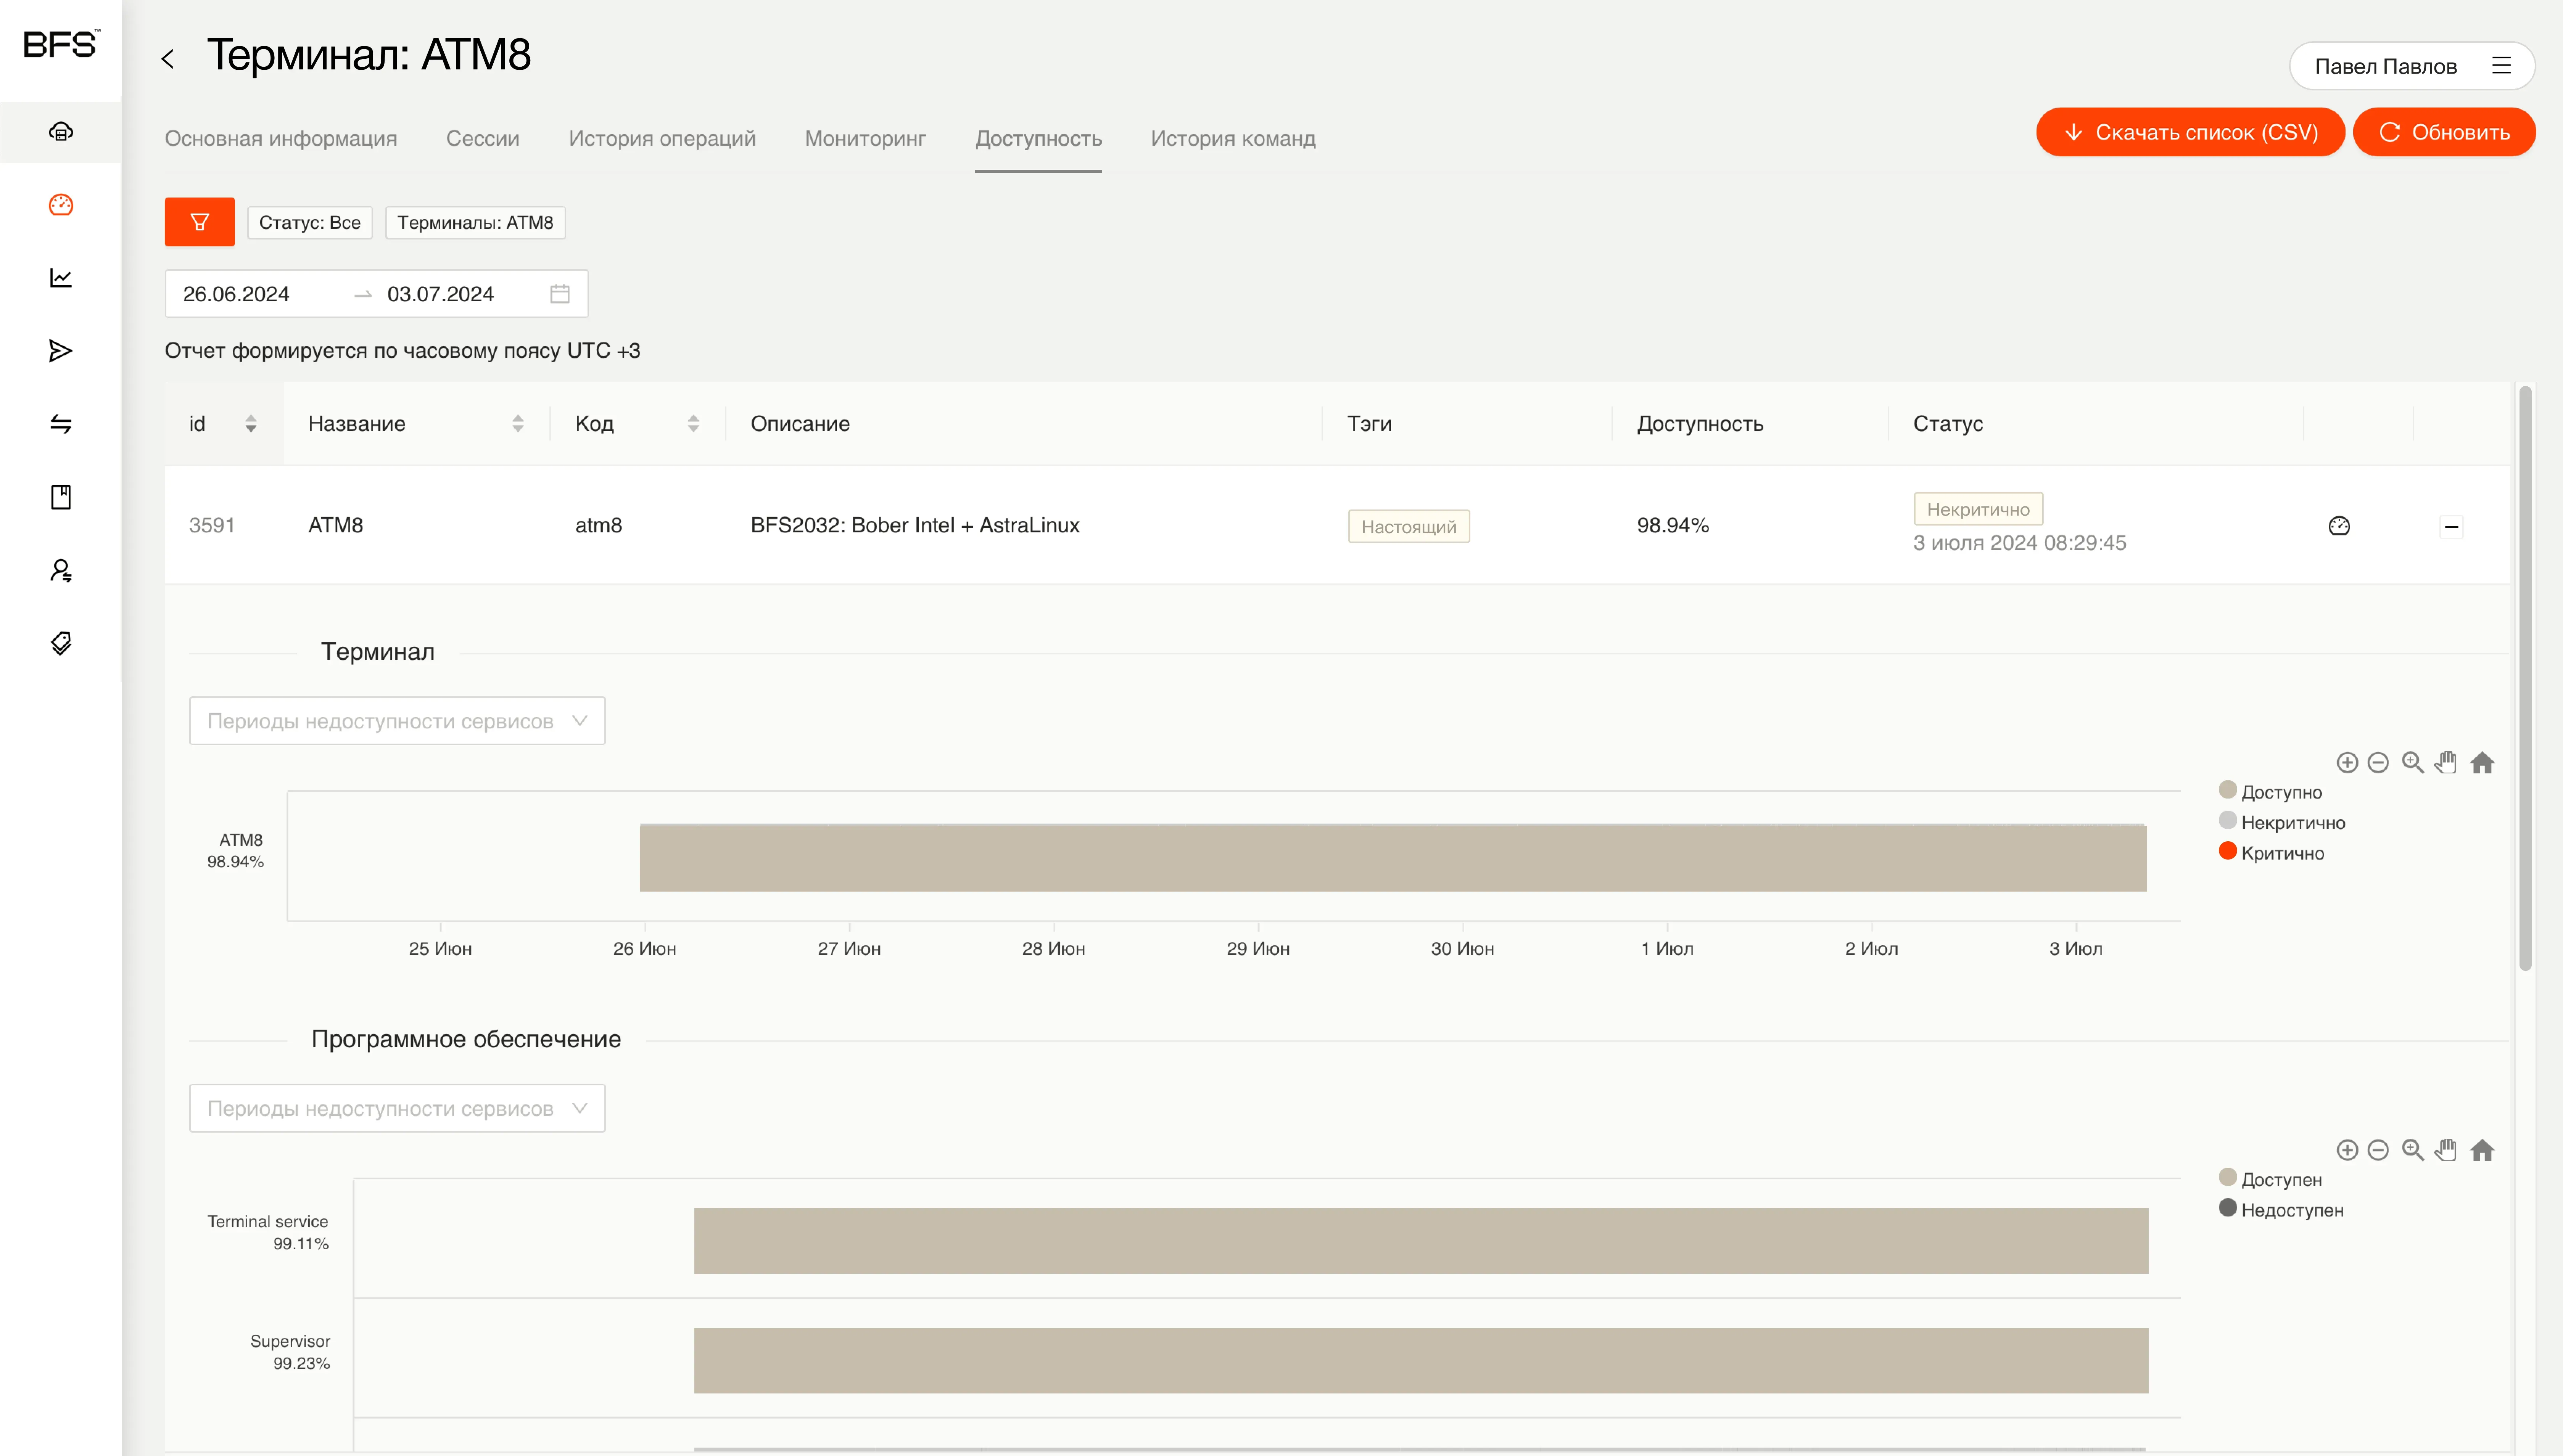Toggle the Доступен legend series
Image resolution: width=2563 pixels, height=1456 pixels.
[x=2270, y=1179]
